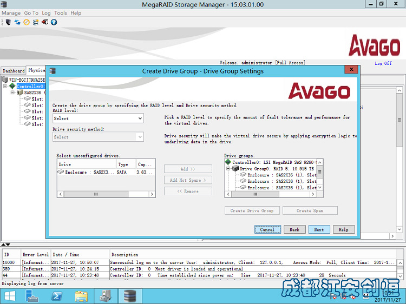The height and width of the screenshot is (304, 406).
Task: Collapse the SAS2X36 enclosure node
Action: tap(12, 92)
